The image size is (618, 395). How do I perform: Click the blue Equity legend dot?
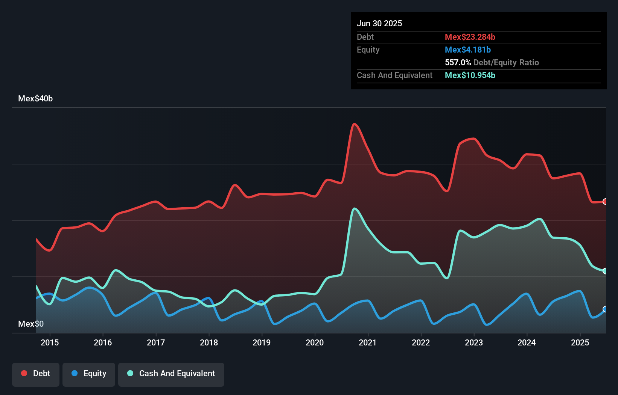coord(75,373)
